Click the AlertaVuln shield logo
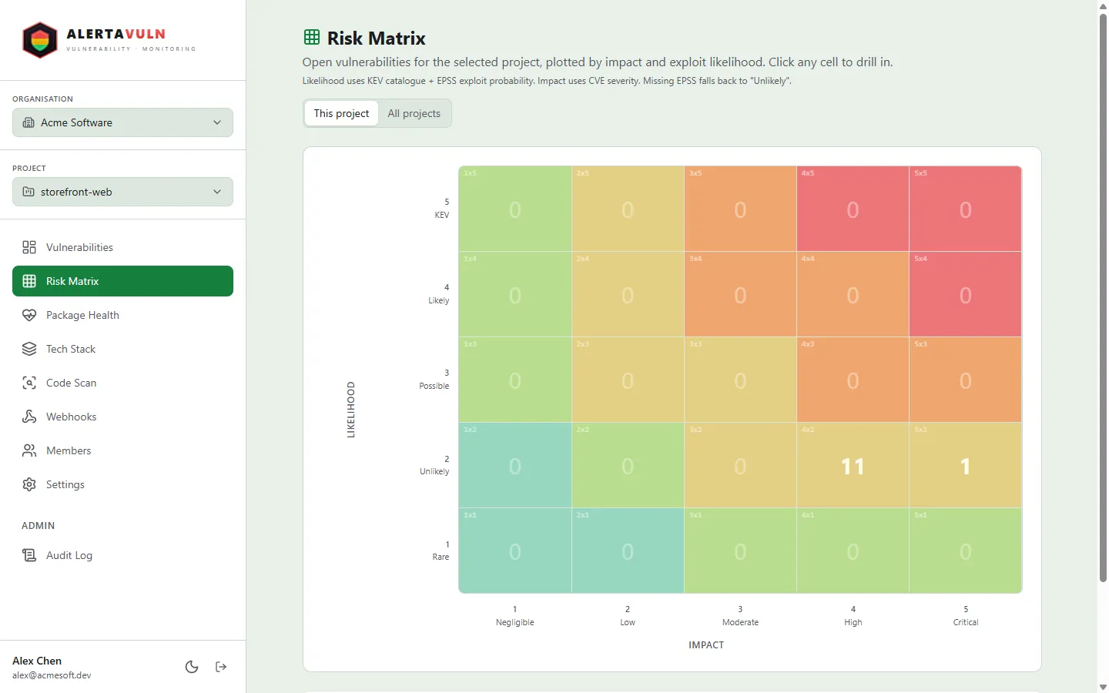The height and width of the screenshot is (693, 1109). pyautogui.click(x=40, y=40)
